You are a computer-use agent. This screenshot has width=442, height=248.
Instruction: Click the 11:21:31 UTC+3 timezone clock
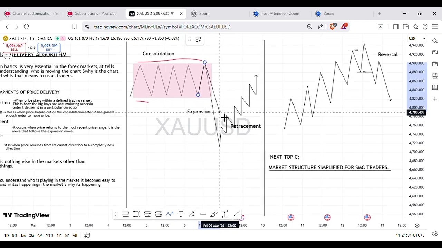coord(410,235)
